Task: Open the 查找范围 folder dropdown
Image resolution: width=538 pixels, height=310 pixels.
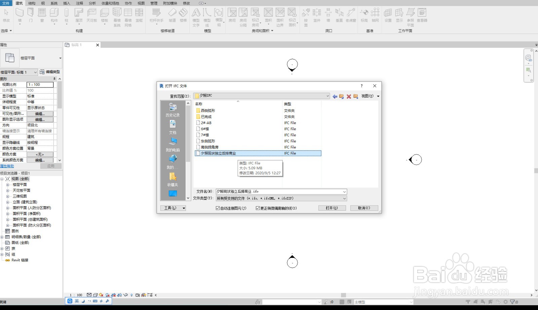Action: pyautogui.click(x=328, y=96)
